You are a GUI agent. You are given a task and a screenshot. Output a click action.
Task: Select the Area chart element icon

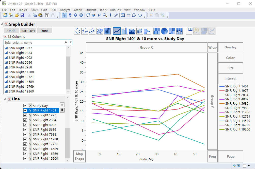[132, 31]
